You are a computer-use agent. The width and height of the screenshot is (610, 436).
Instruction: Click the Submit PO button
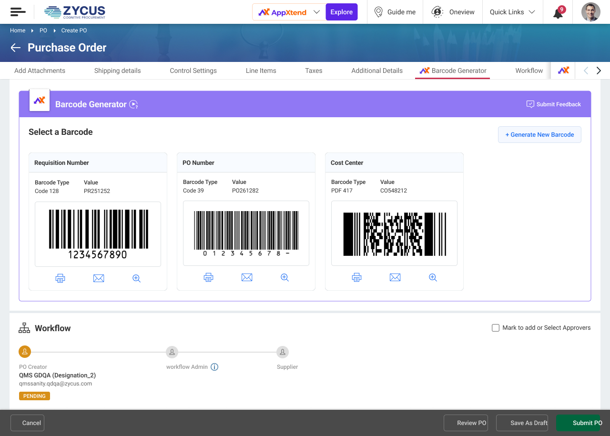tap(578, 423)
